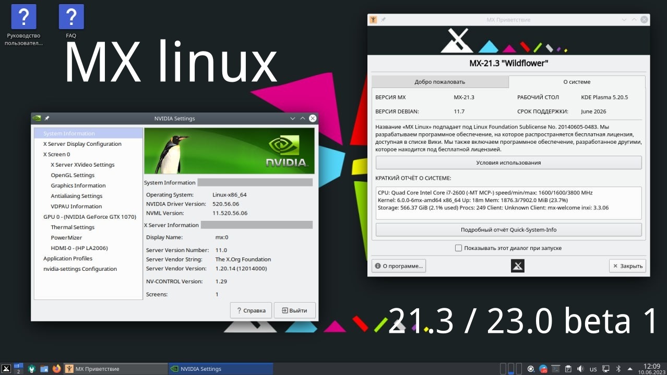
Task: Minimize the NVIDIA Settings window
Action: (293, 118)
